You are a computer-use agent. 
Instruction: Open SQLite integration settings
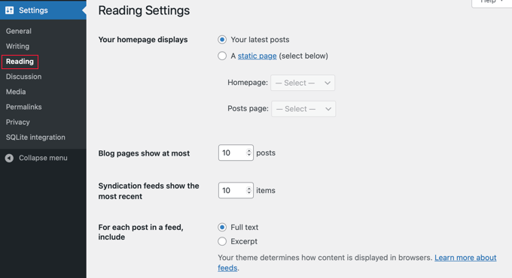tap(35, 137)
